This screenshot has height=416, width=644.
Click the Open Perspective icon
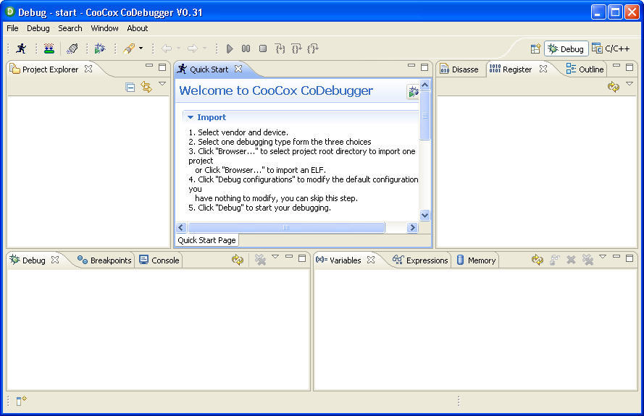point(535,48)
